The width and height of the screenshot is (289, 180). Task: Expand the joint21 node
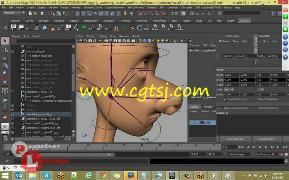coord(13,110)
